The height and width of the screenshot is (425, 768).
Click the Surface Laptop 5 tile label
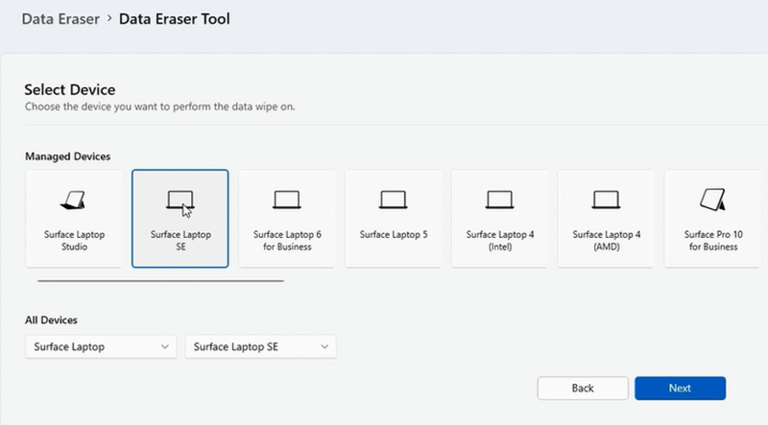coord(394,234)
